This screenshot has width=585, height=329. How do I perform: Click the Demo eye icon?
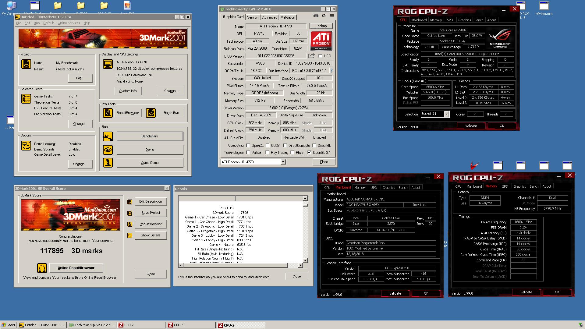click(x=108, y=150)
